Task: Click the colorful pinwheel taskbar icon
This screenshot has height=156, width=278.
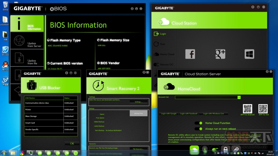Action: [22, 153]
